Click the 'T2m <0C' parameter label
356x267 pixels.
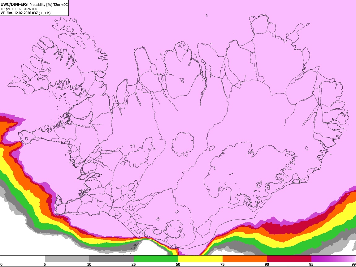coord(60,5)
